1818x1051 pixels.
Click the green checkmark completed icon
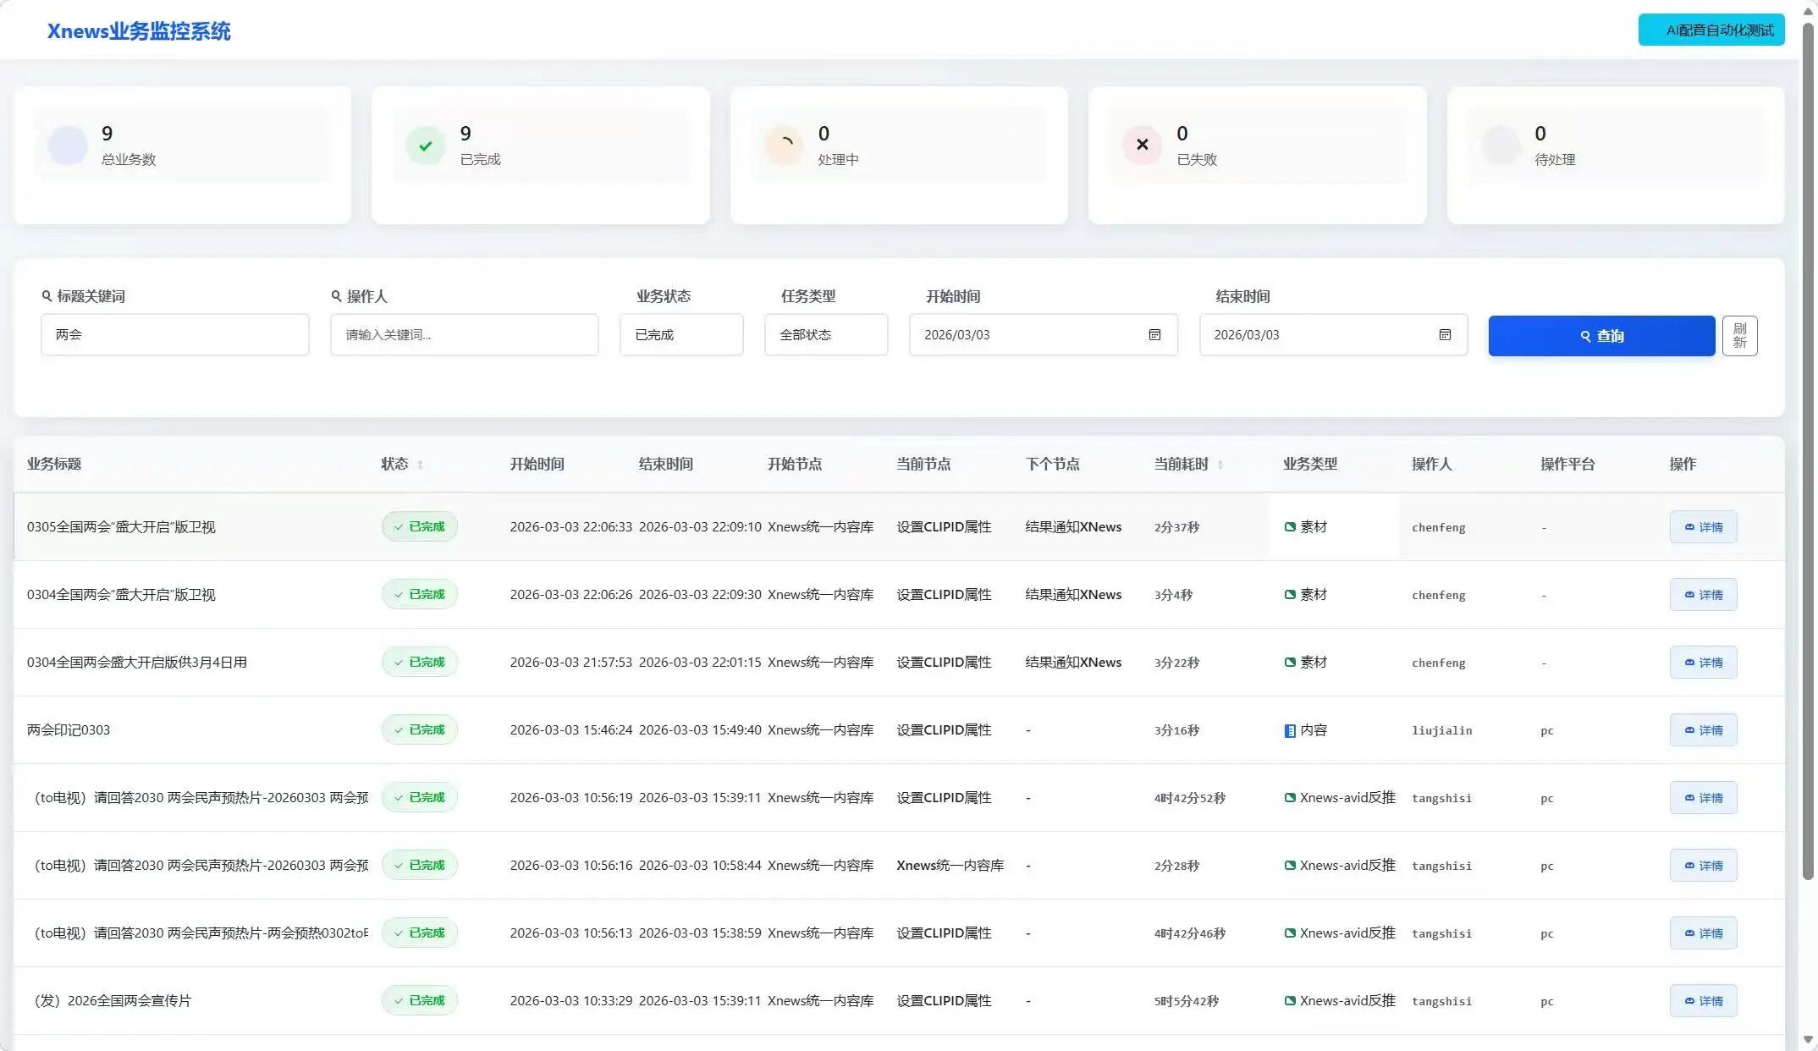(426, 146)
